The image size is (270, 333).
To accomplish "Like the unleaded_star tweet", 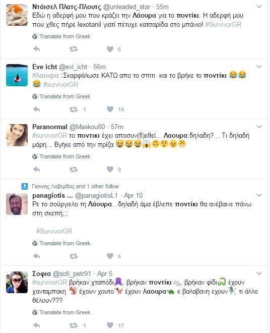I will tap(110, 49).
